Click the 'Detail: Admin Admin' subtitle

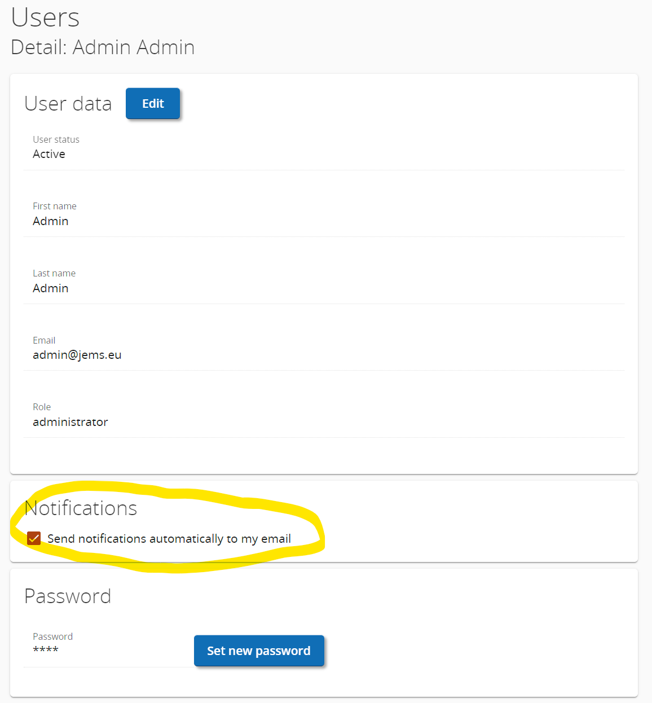point(103,47)
